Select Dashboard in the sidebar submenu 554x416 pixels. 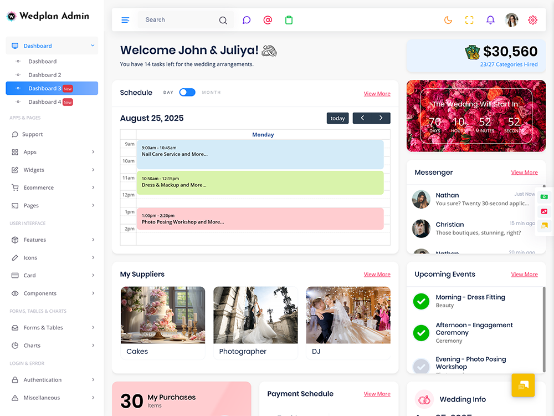tap(43, 62)
